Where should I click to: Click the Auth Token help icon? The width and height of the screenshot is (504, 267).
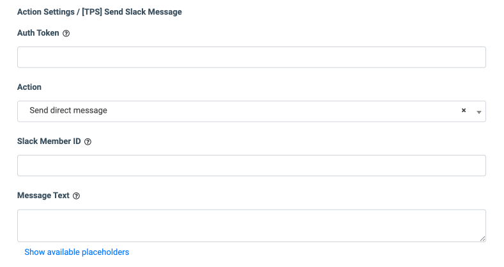tap(66, 34)
